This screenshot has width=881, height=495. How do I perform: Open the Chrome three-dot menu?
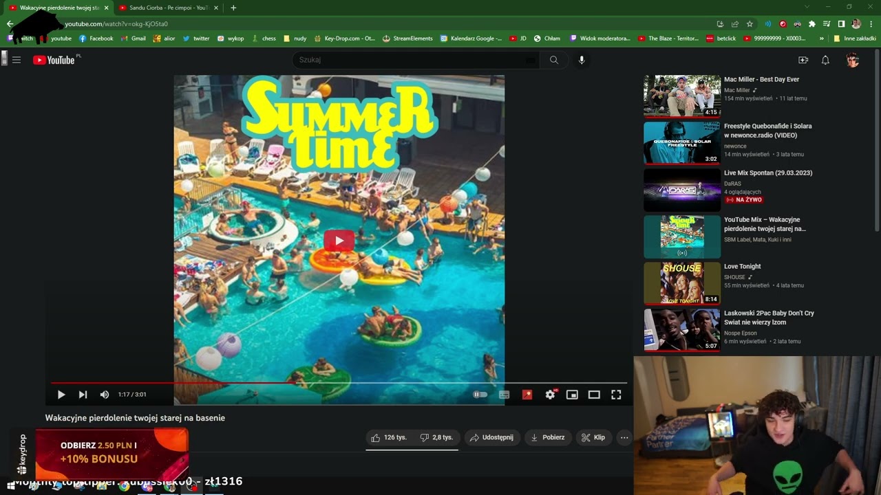click(x=871, y=24)
